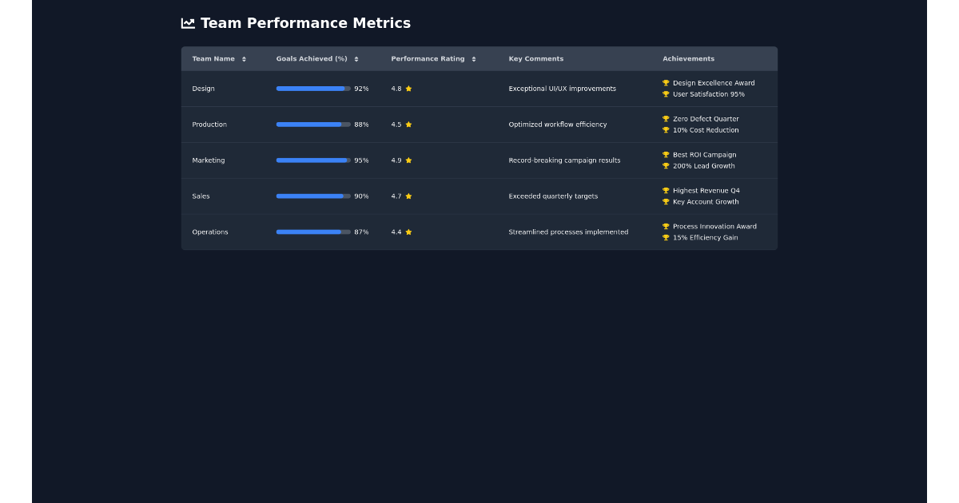Click the trophy icon next to Zero Defect Quarter
The width and height of the screenshot is (959, 503).
[x=665, y=119]
